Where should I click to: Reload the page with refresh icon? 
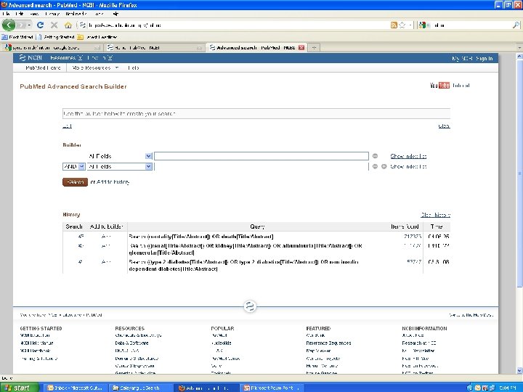pyautogui.click(x=41, y=25)
